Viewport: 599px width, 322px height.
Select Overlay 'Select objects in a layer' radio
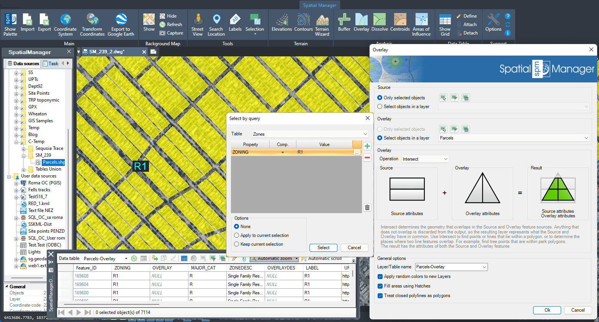(380, 138)
